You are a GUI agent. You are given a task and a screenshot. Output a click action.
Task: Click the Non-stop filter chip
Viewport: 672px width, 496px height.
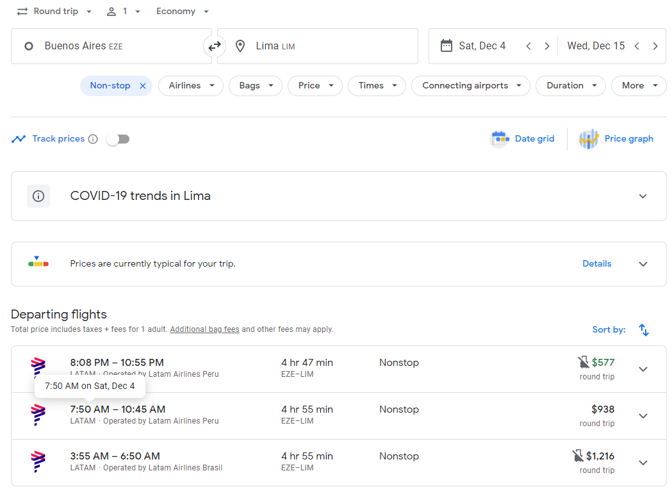[110, 86]
